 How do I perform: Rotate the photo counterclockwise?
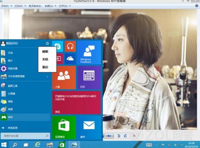point(119,136)
